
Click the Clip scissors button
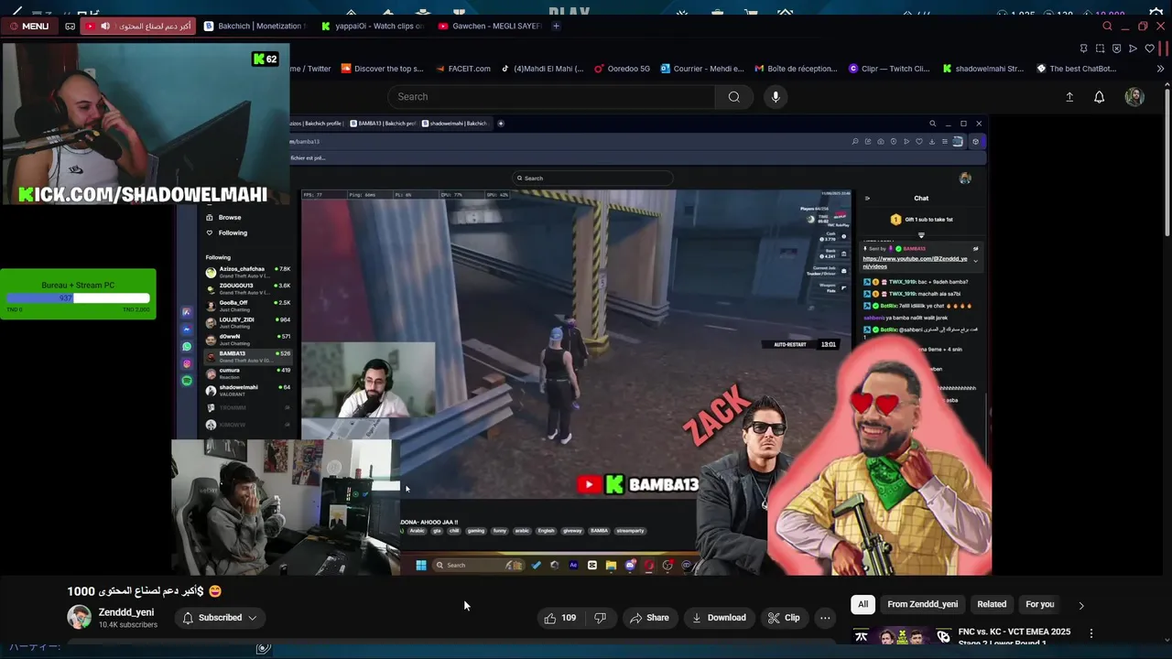784,618
